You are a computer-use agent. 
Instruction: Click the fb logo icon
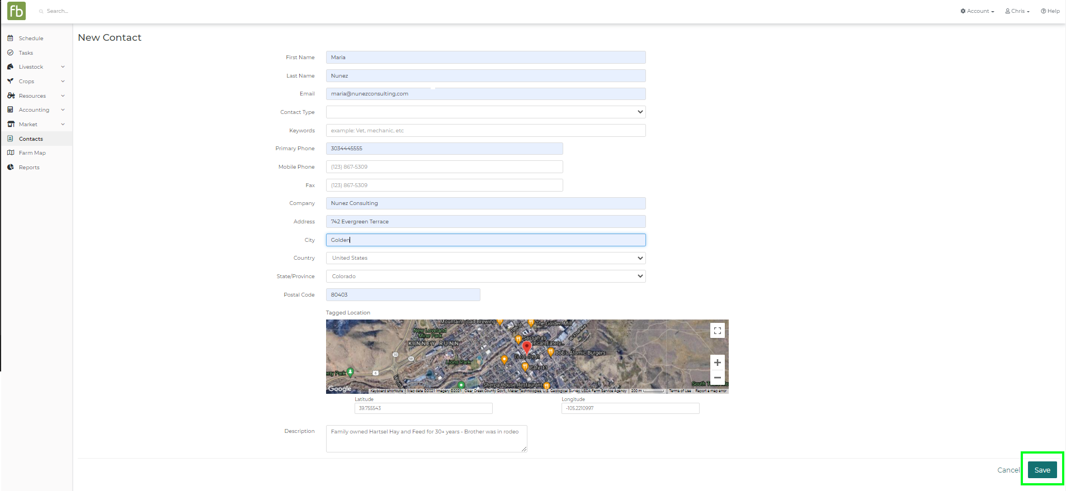point(16,11)
